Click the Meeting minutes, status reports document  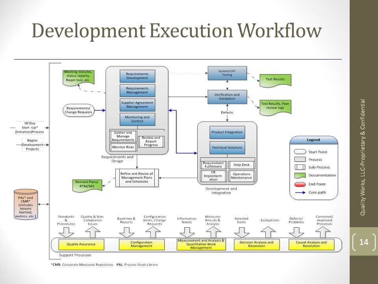point(78,78)
